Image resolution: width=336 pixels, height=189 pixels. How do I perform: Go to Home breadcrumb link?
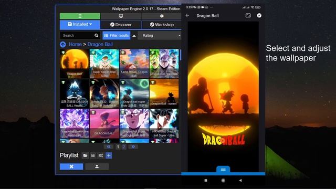(x=75, y=44)
